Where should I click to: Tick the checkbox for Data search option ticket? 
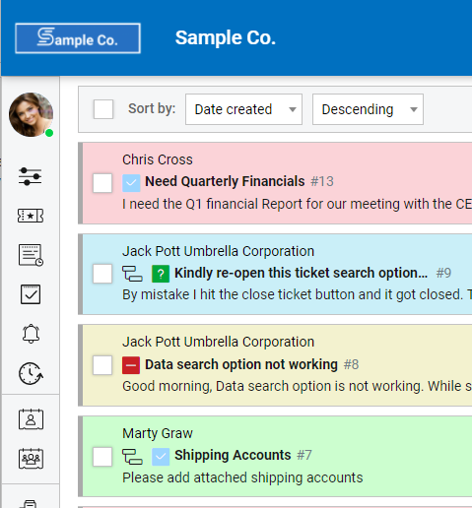(102, 365)
